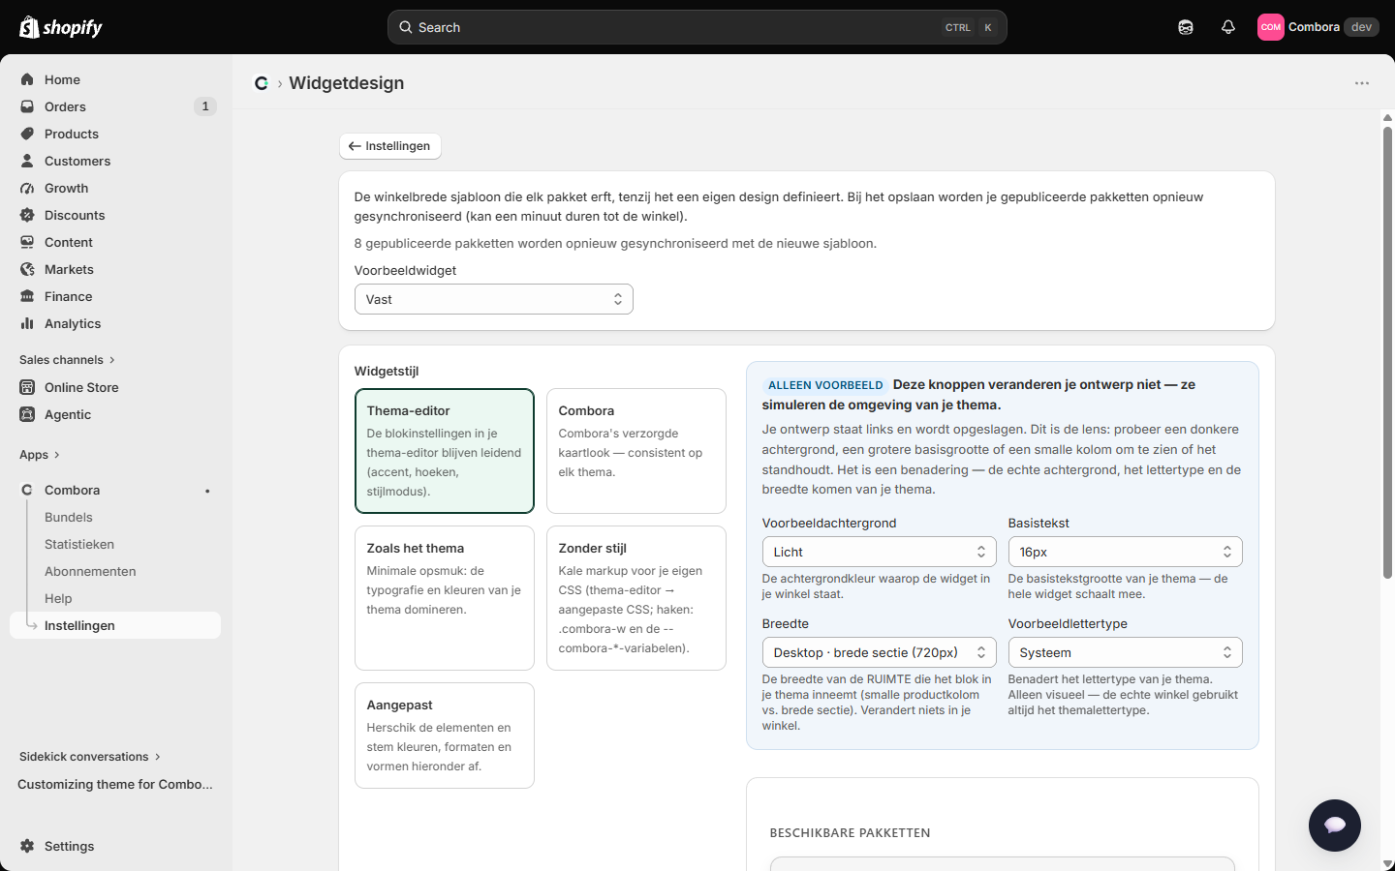The width and height of the screenshot is (1395, 871).
Task: Select the Thema-editor widget style
Action: (445, 451)
